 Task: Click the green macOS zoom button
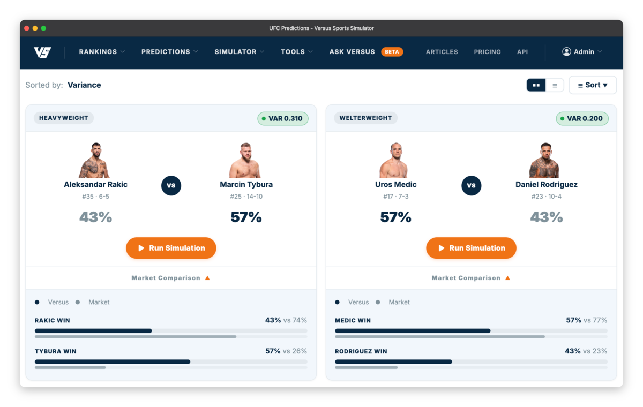pyautogui.click(x=44, y=28)
